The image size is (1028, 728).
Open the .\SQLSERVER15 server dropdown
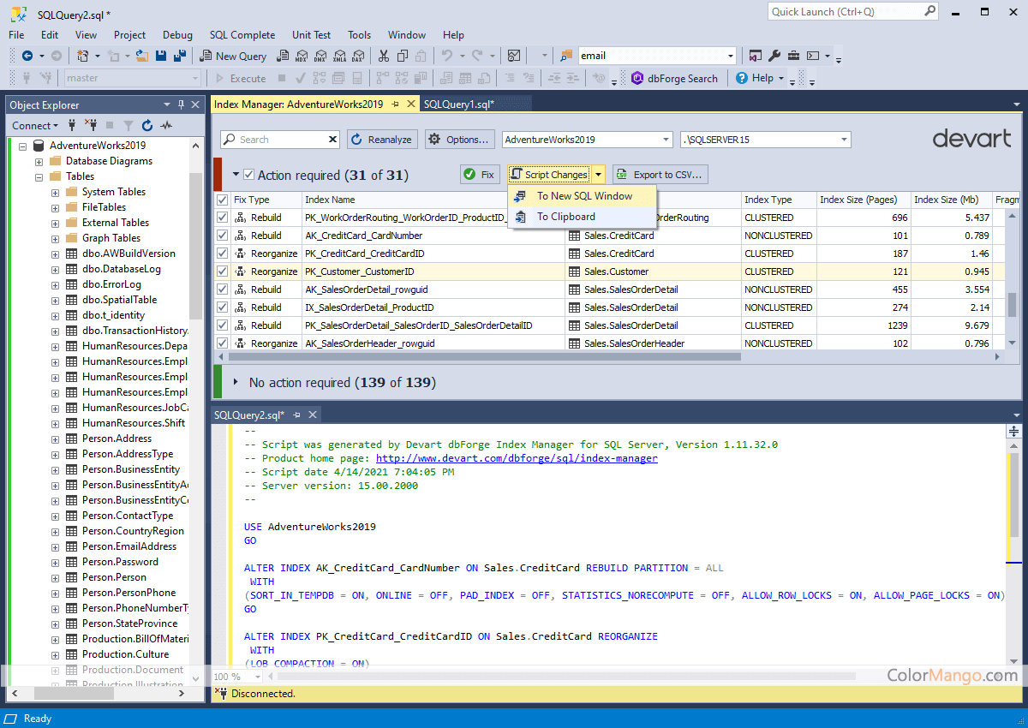[844, 140]
